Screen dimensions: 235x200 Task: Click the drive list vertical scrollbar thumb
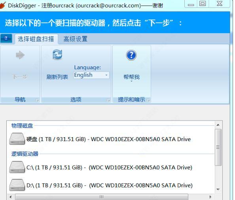point(218,147)
